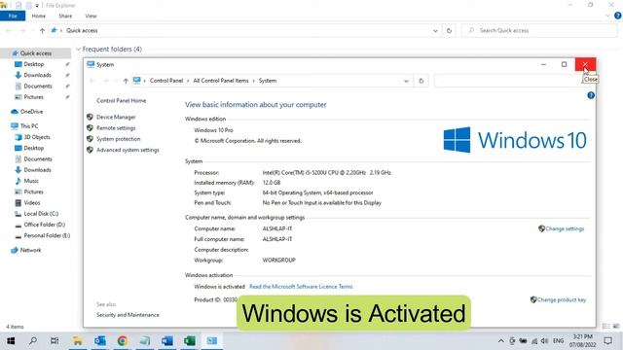Click the System window help icon

(x=591, y=95)
